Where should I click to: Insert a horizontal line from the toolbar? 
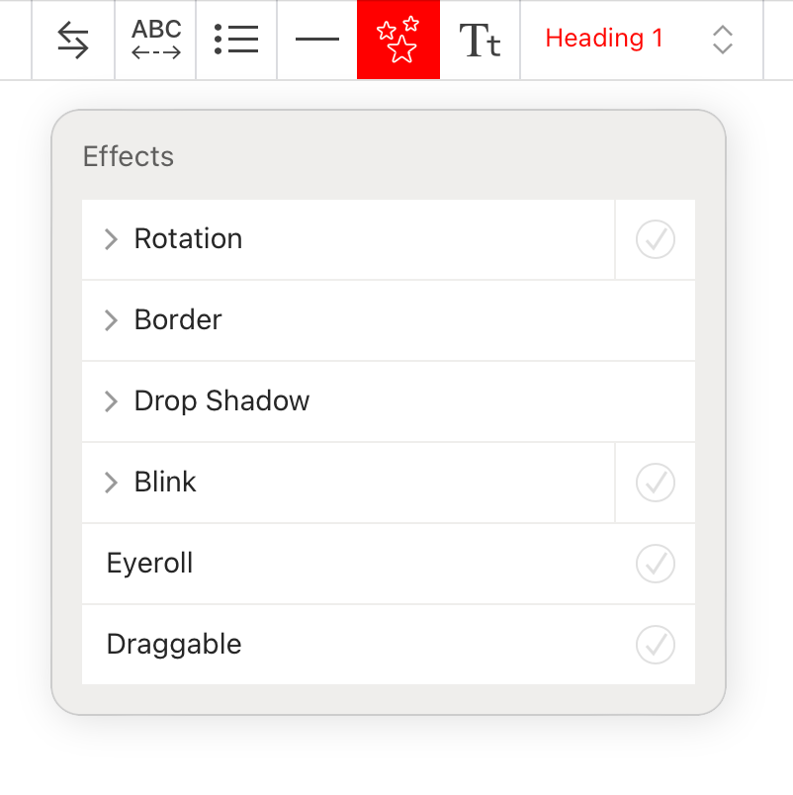pos(316,40)
